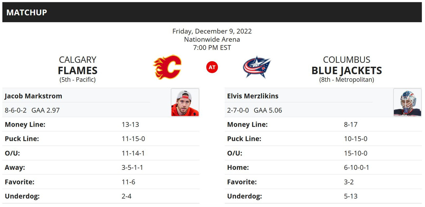Click Markstrom's GAA 2.97 stat
Screen dimensions: 425x207
point(45,110)
